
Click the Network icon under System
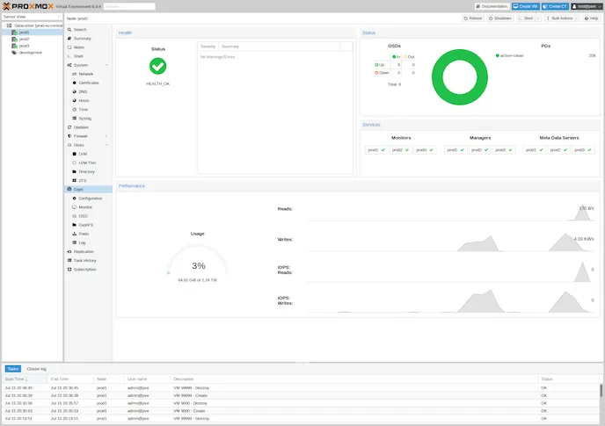(75, 74)
